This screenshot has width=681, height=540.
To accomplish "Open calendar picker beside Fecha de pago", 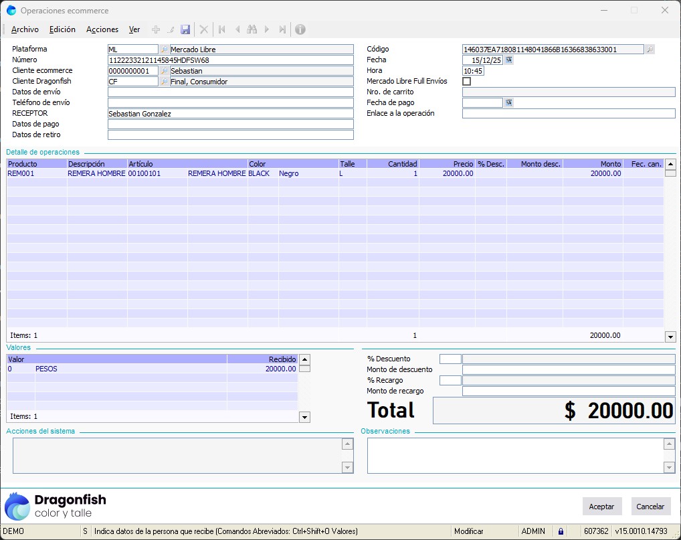I will pyautogui.click(x=508, y=103).
